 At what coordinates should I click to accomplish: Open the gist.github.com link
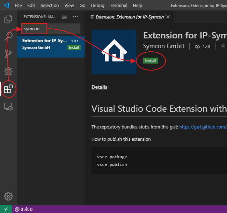click(x=203, y=127)
